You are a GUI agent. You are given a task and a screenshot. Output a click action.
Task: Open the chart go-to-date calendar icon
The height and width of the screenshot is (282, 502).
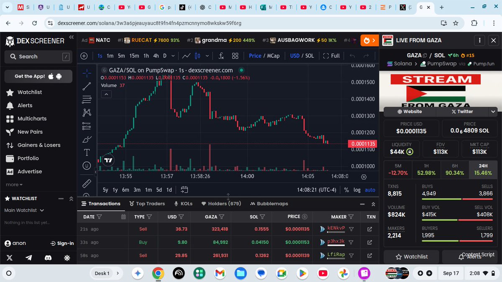click(184, 190)
